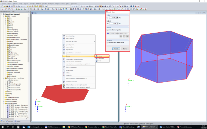
Task: Click the Storno button
Action: pyautogui.click(x=125, y=49)
